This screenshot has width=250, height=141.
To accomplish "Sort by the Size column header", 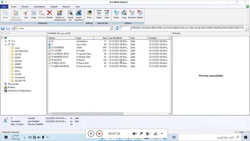I will click(100, 38).
